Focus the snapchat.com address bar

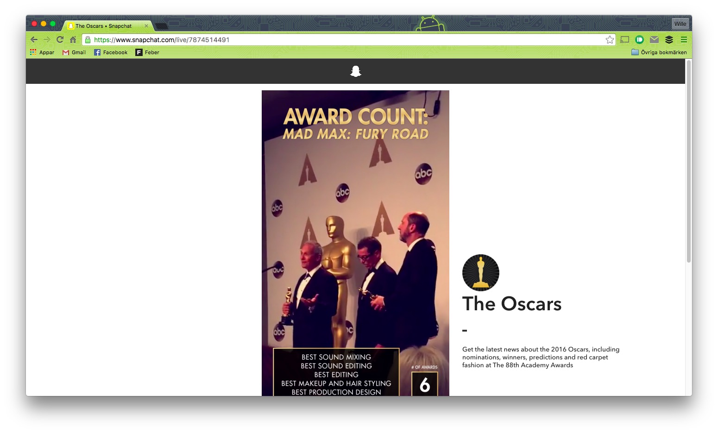coord(348,40)
